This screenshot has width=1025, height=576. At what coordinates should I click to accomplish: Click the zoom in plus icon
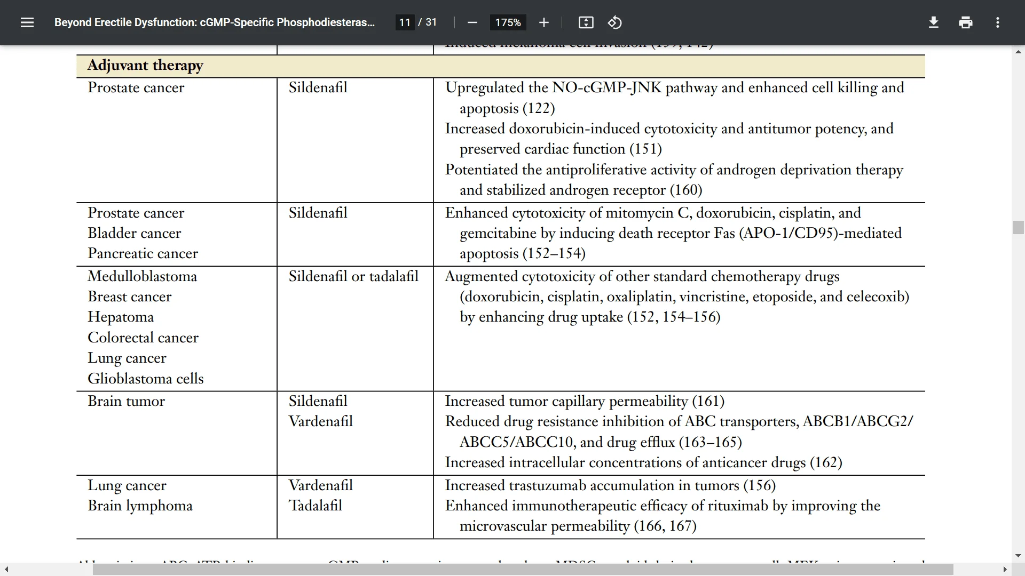click(x=543, y=23)
